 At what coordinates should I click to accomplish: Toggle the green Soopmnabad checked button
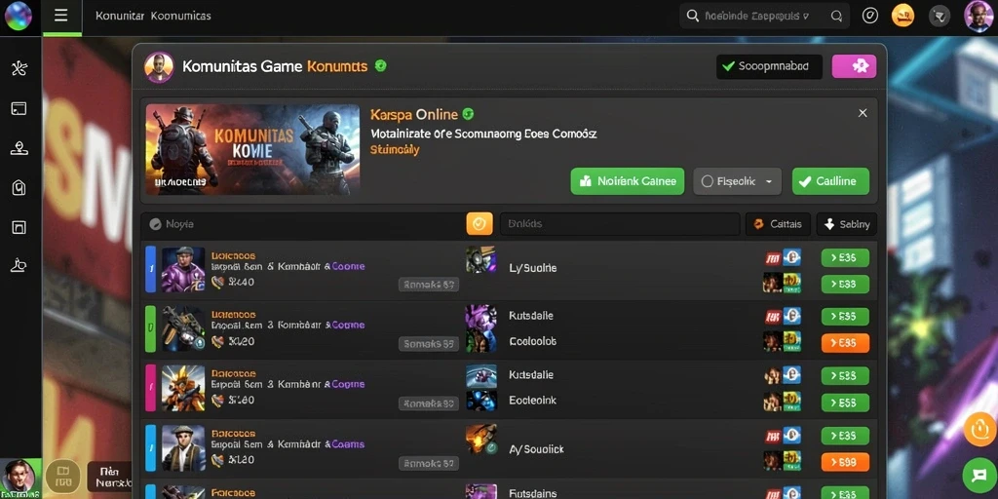(x=769, y=66)
